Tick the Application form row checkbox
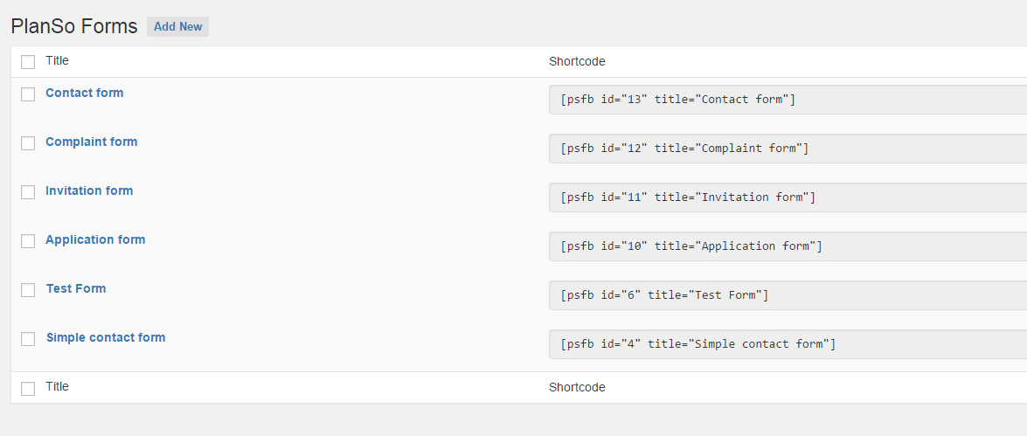The image size is (1027, 436). click(28, 241)
